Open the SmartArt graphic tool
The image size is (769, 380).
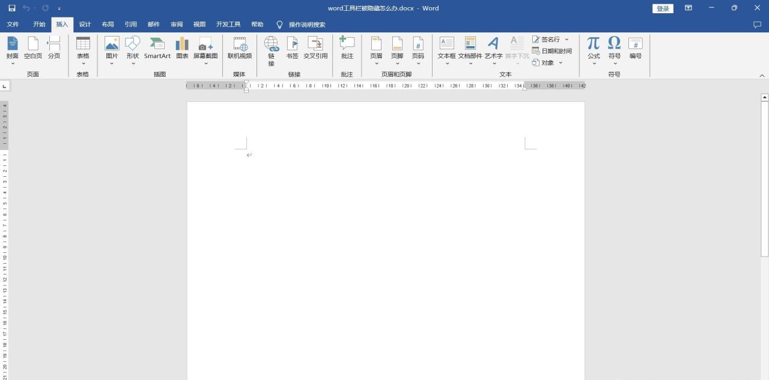click(x=157, y=48)
